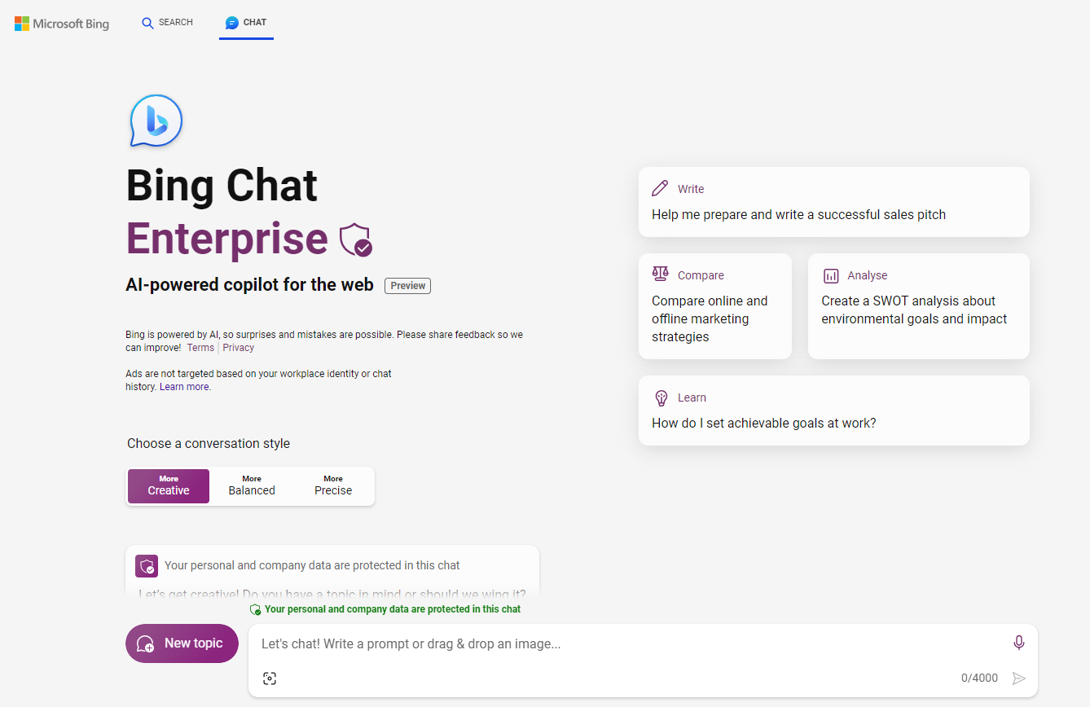Click the Learn lightbulb icon

pyautogui.click(x=661, y=397)
